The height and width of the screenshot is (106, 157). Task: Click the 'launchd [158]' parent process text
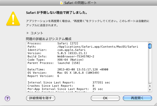(69, 63)
